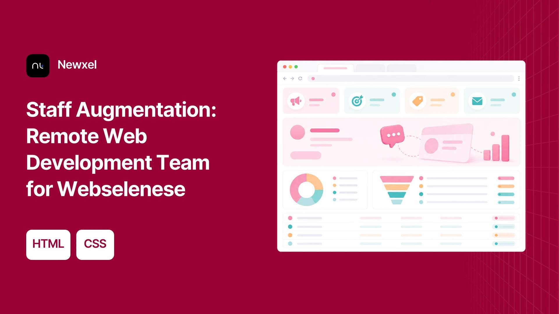This screenshot has height=314, width=559.
Task: Click the Newxel logo icon
Action: click(x=38, y=66)
